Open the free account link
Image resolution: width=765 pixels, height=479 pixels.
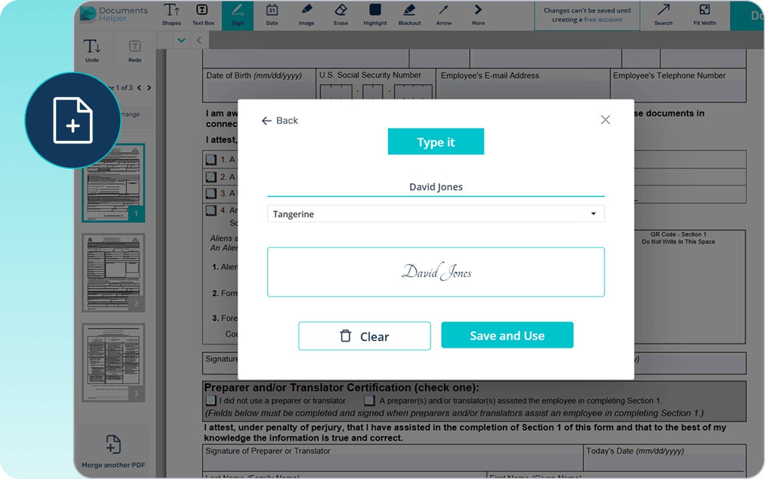[x=603, y=19]
